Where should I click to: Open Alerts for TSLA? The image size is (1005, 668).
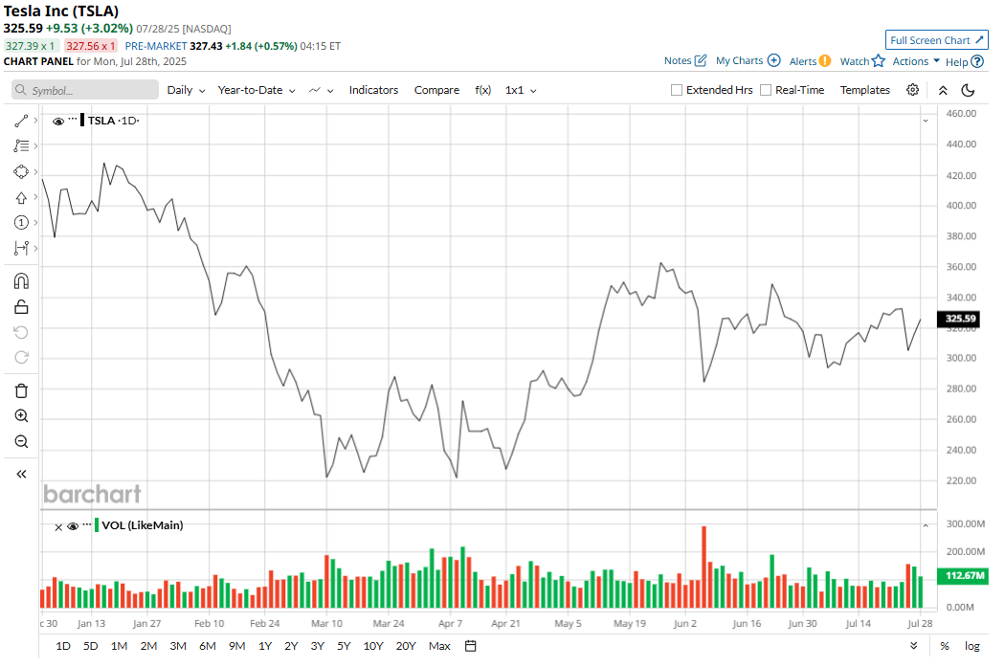(810, 61)
